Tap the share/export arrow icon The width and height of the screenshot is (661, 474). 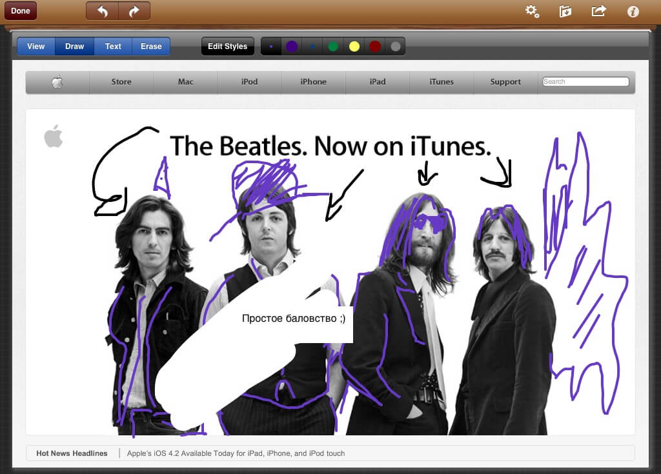coord(598,11)
